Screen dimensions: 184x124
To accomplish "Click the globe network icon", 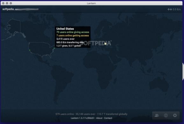I will tap(166, 115).
